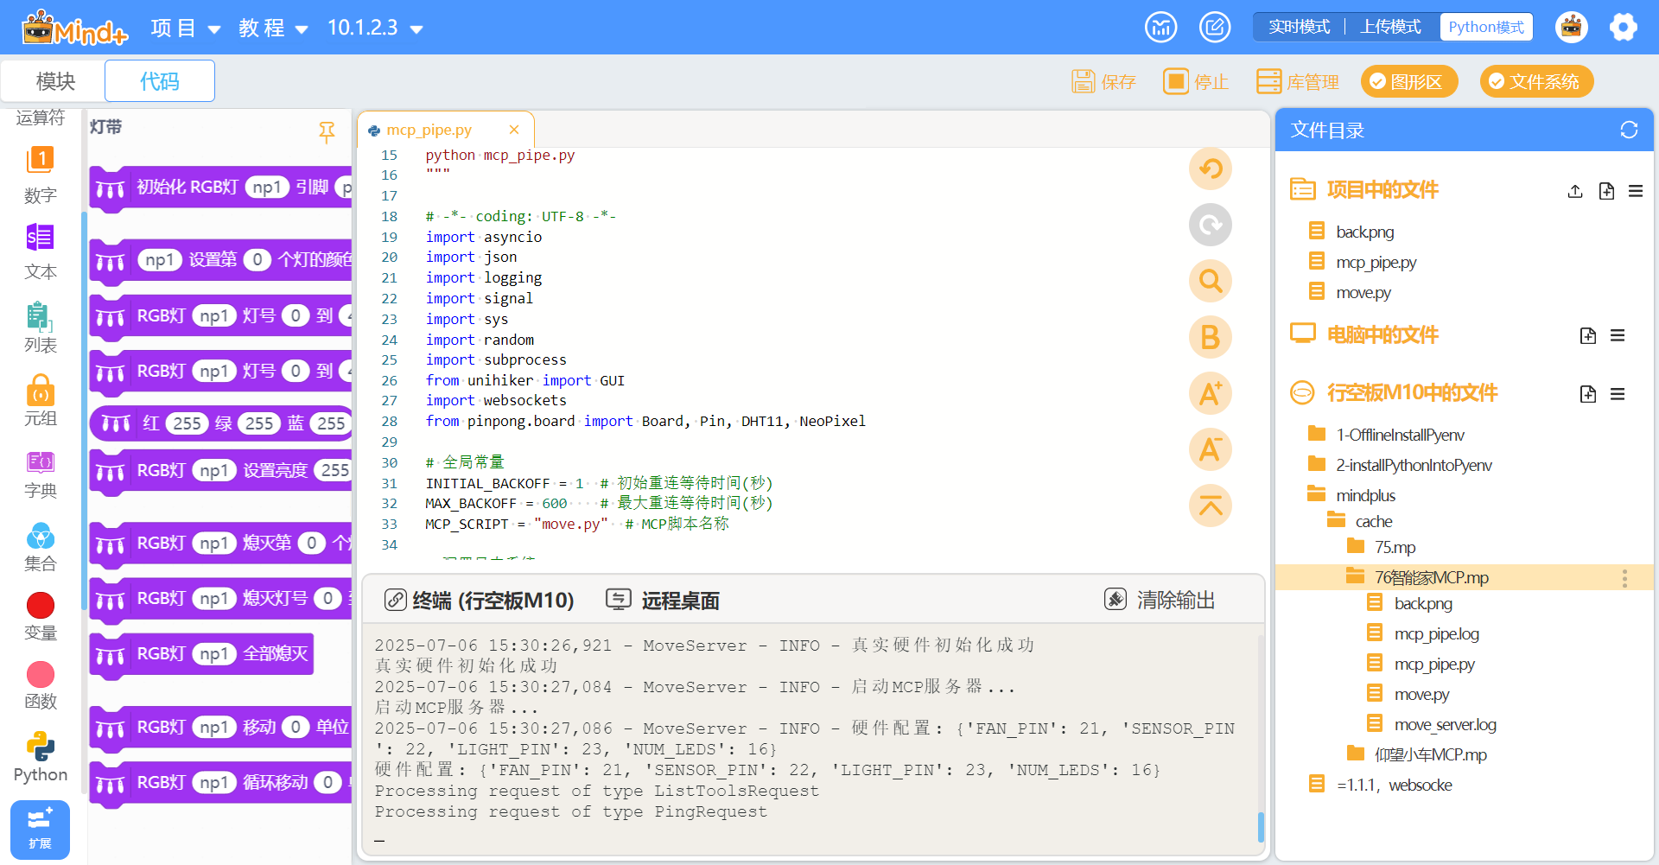
Task: Click 保存 to save the project
Action: coord(1103,82)
